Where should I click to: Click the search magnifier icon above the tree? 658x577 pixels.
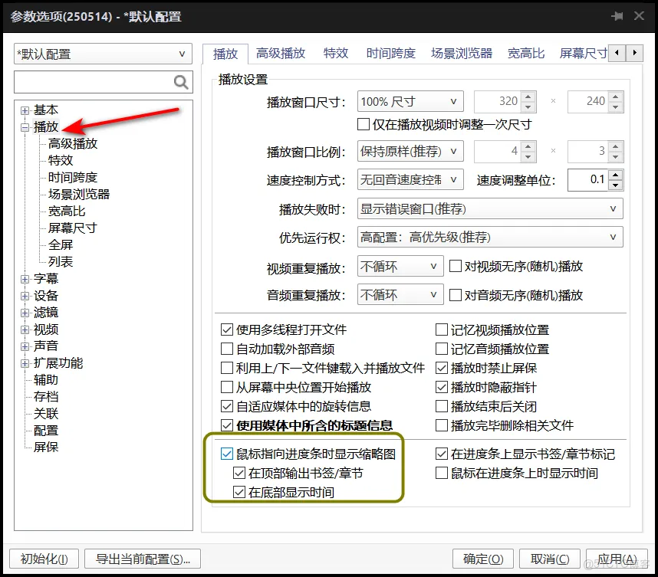(180, 81)
